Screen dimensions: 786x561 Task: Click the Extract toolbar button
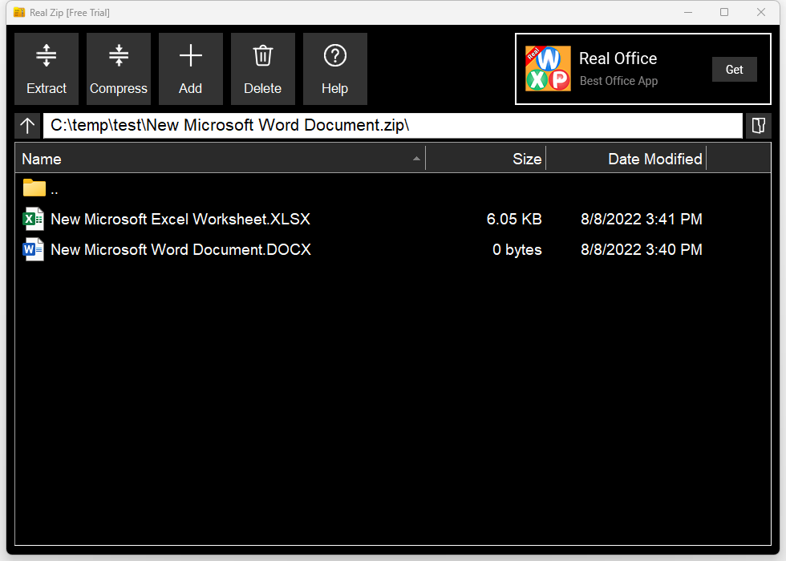pos(47,69)
